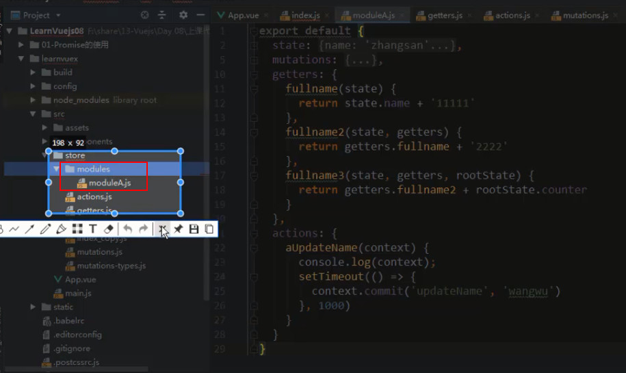Select .gitignore in the project tree

pos(71,348)
